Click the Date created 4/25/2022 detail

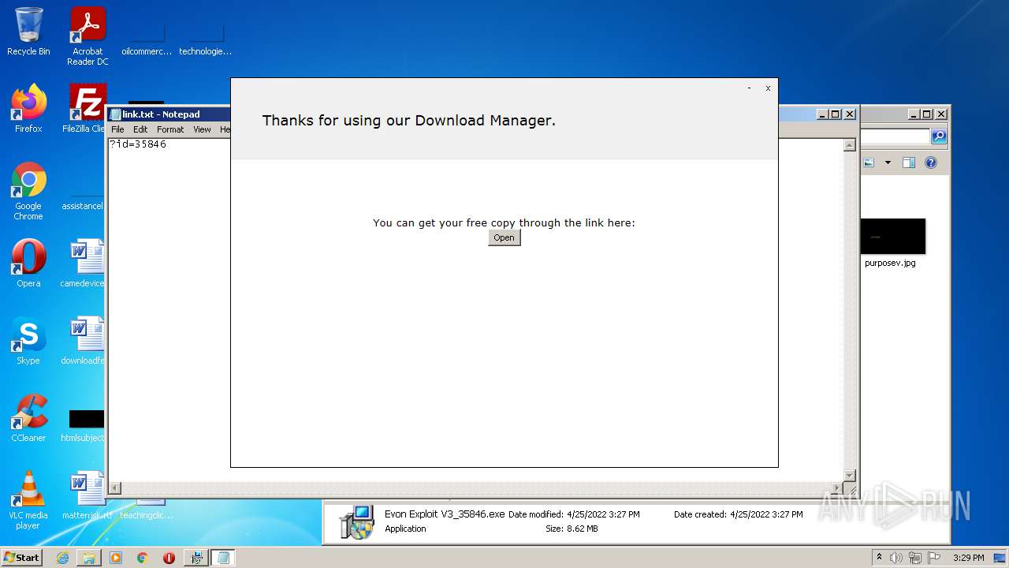pyautogui.click(x=738, y=514)
